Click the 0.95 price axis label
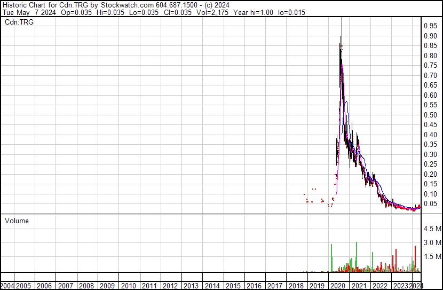Viewport: 443px width, 290px height. click(431, 26)
